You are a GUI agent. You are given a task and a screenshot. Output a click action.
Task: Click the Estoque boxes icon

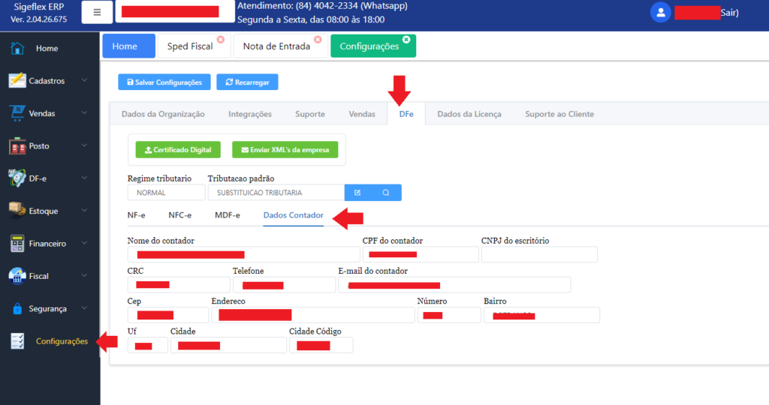(x=17, y=211)
